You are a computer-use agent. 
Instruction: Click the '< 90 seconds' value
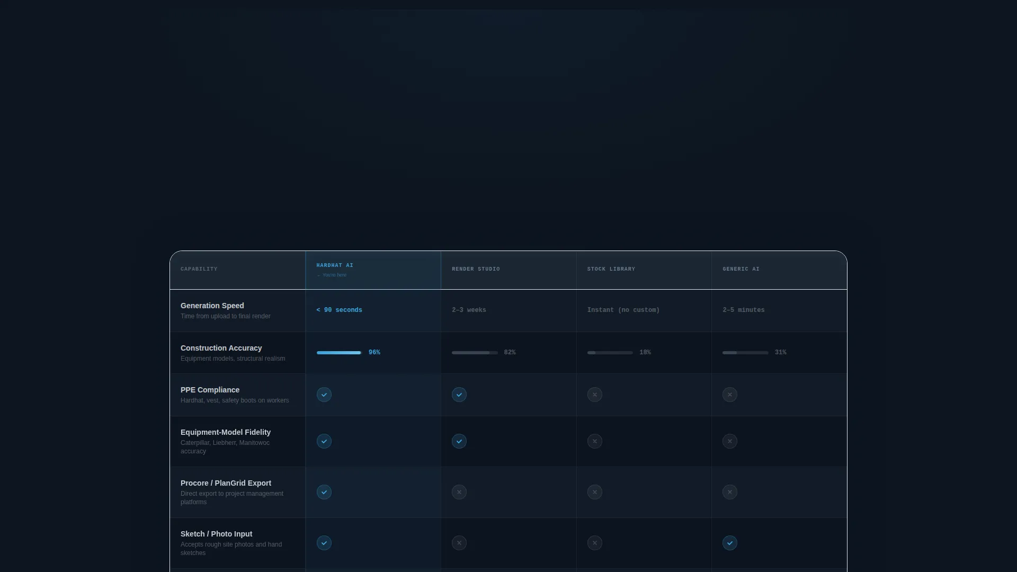[x=339, y=310]
